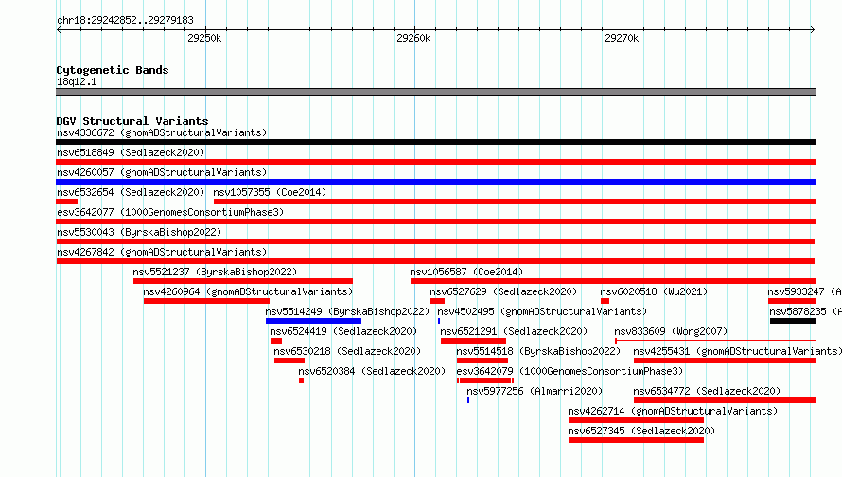This screenshot has width=842, height=477.
Task: Open nsv4260964 gnomAD variant label
Action: [248, 291]
